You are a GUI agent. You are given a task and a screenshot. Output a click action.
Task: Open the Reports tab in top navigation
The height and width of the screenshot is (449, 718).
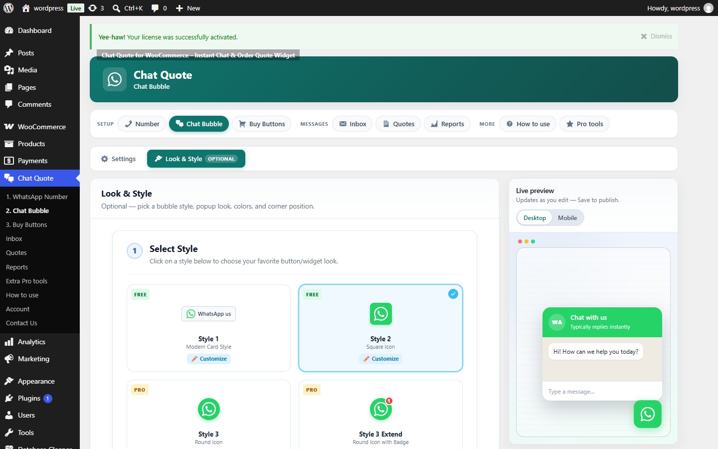pyautogui.click(x=447, y=124)
